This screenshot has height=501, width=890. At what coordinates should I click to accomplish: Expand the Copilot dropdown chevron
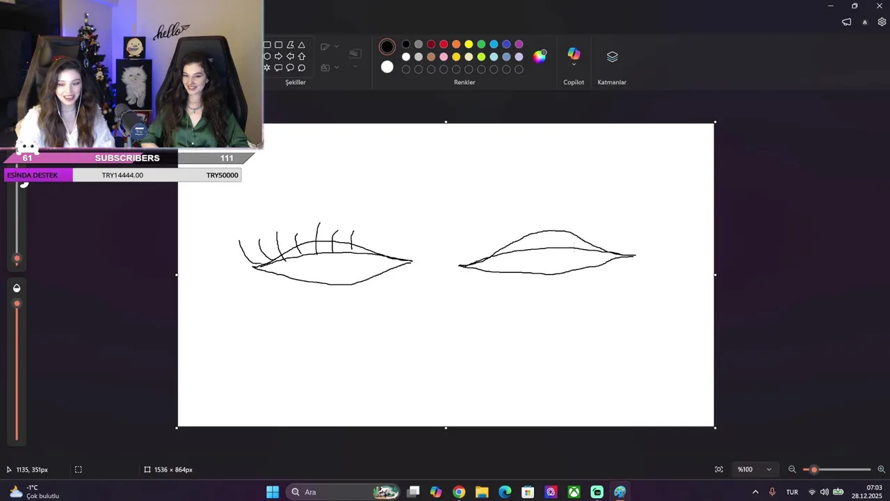click(574, 65)
